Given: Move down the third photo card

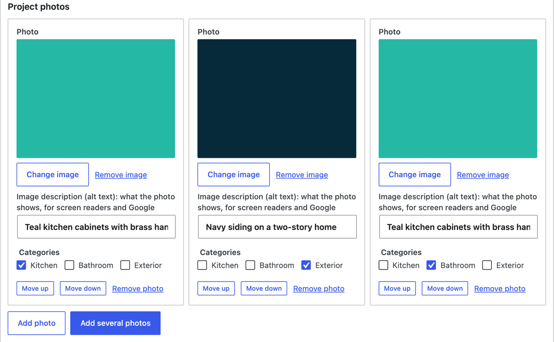Looking at the screenshot, I should point(445,288).
